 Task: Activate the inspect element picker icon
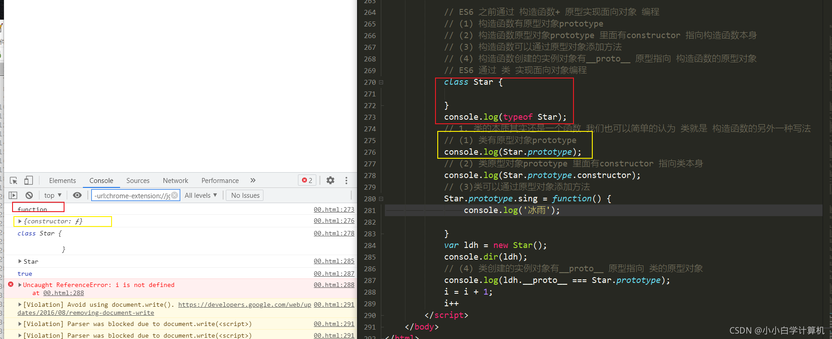coord(13,180)
